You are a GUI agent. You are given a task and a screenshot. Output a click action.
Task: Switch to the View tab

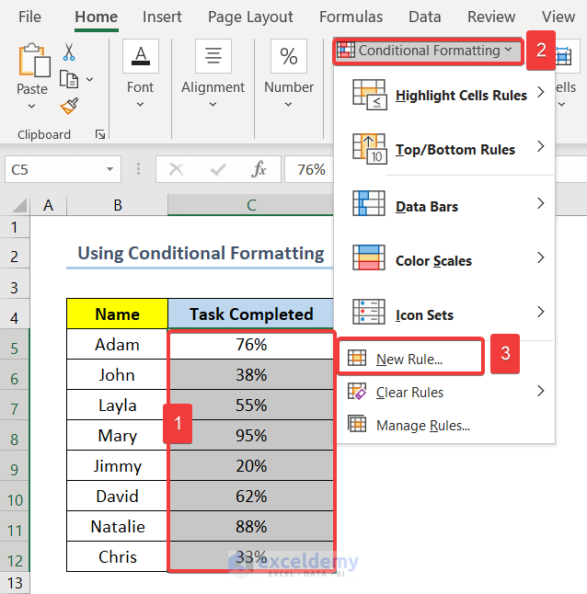coord(558,17)
